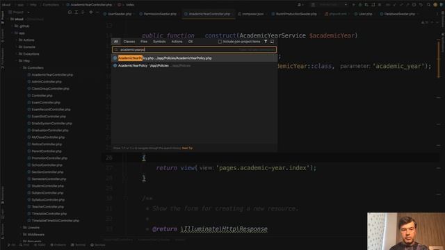Expand the Livewire folder
This screenshot has width=445, height=250.
point(20,228)
